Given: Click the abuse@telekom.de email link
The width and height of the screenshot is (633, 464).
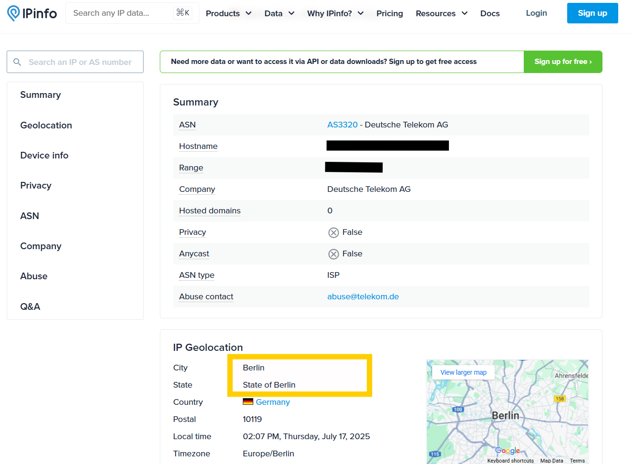Looking at the screenshot, I should (363, 296).
